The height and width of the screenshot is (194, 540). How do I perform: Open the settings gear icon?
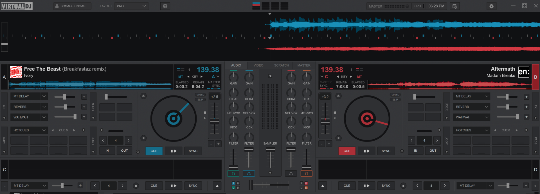point(491,6)
